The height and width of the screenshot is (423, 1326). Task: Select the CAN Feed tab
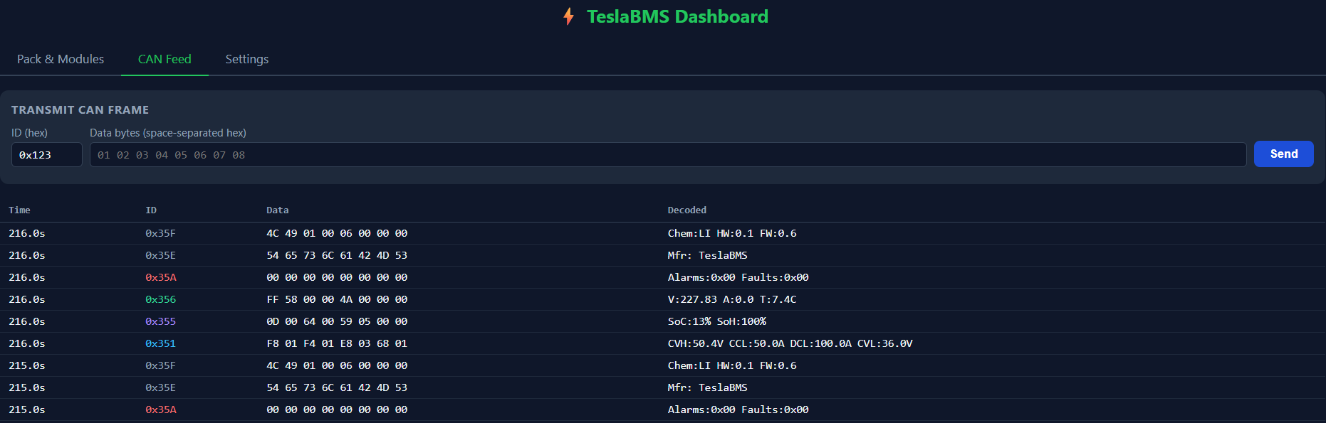pos(165,59)
